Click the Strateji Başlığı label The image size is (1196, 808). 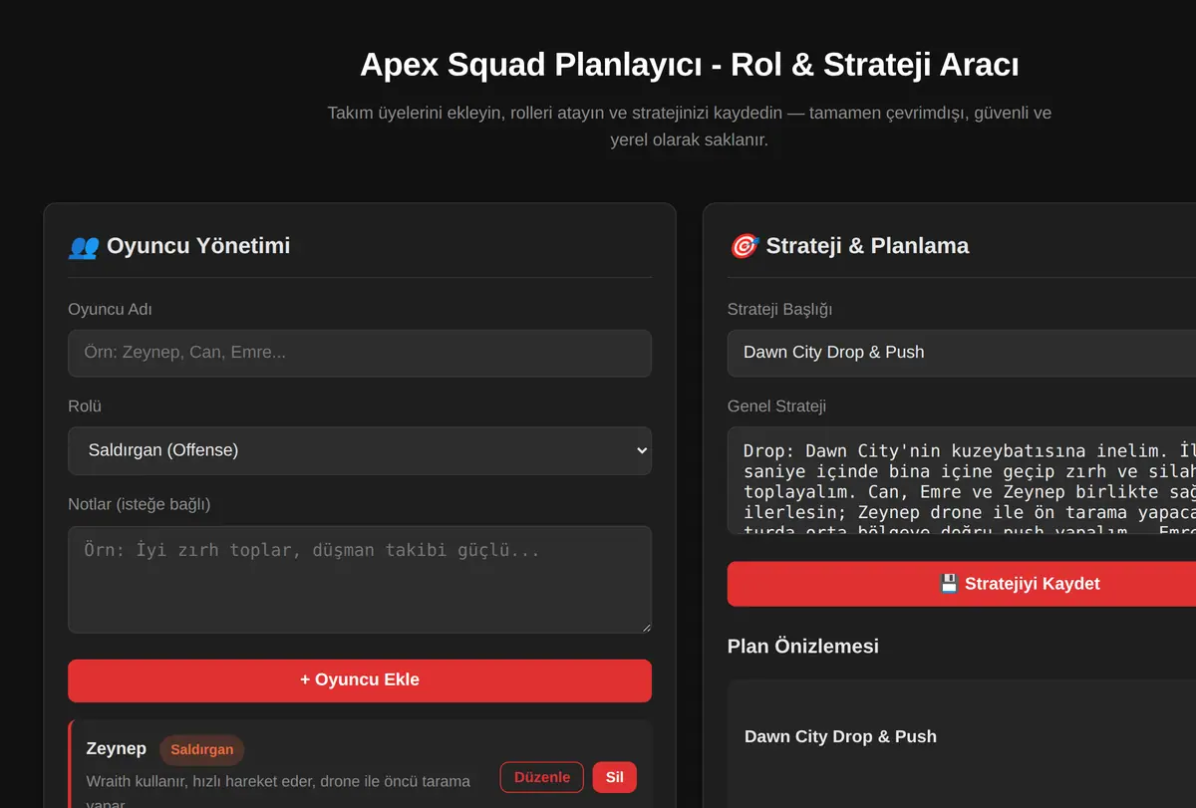coord(779,310)
